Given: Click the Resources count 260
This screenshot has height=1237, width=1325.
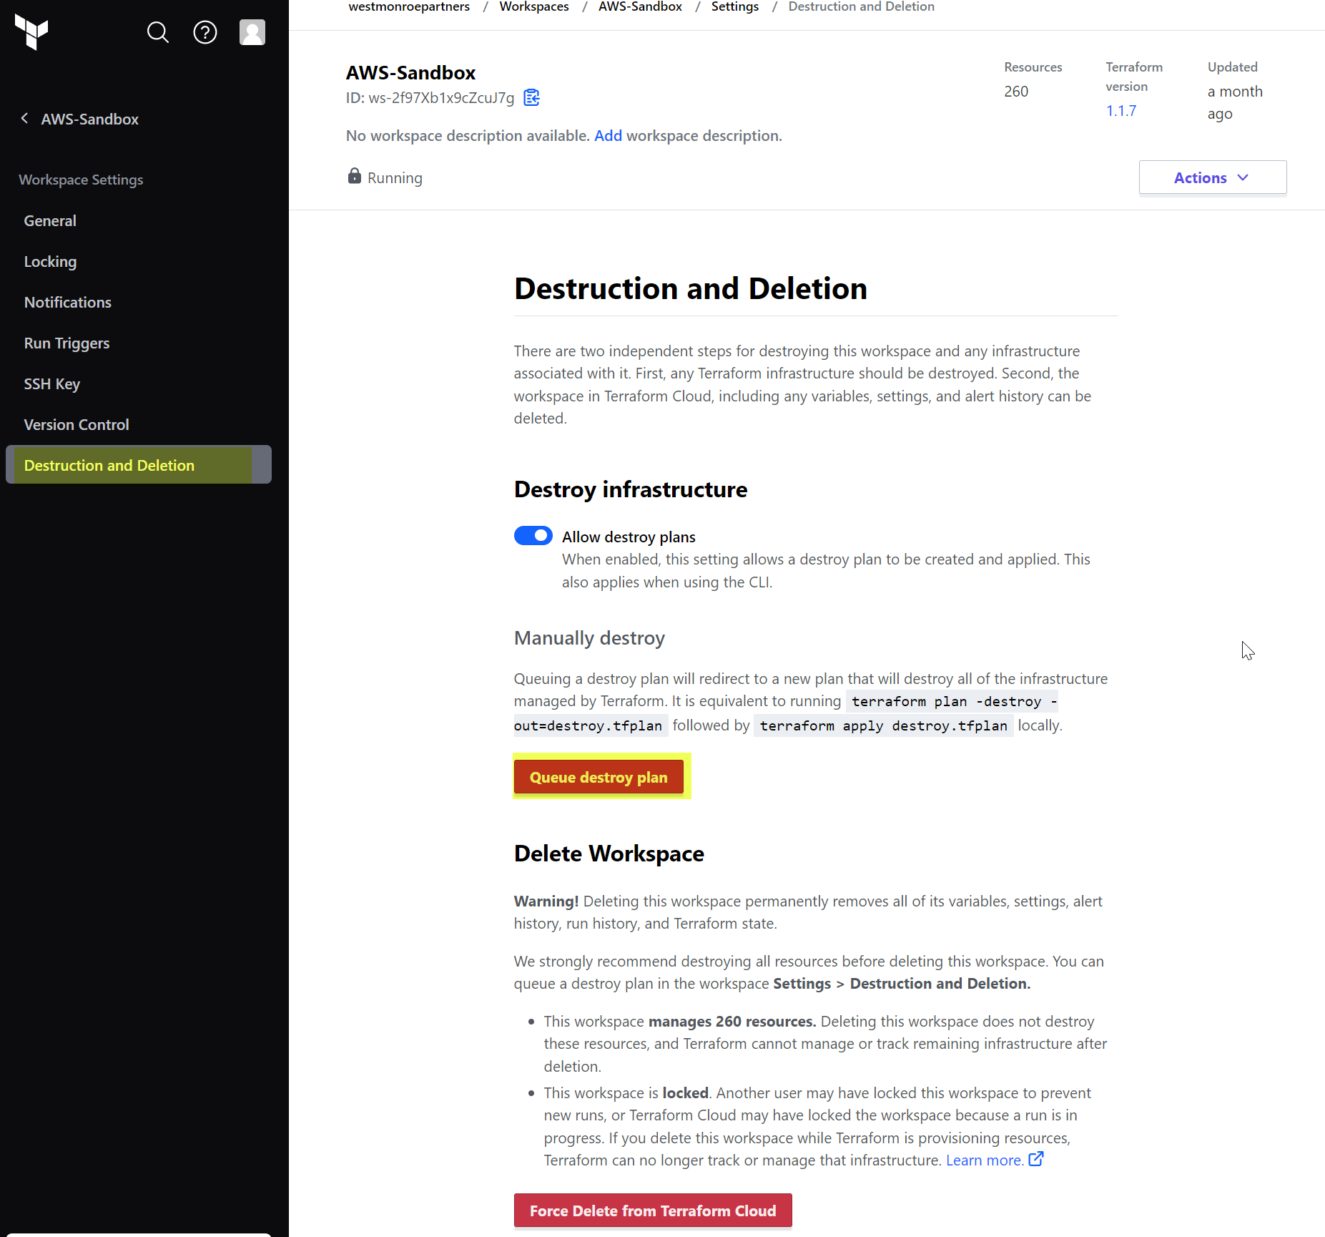Looking at the screenshot, I should [x=1016, y=92].
